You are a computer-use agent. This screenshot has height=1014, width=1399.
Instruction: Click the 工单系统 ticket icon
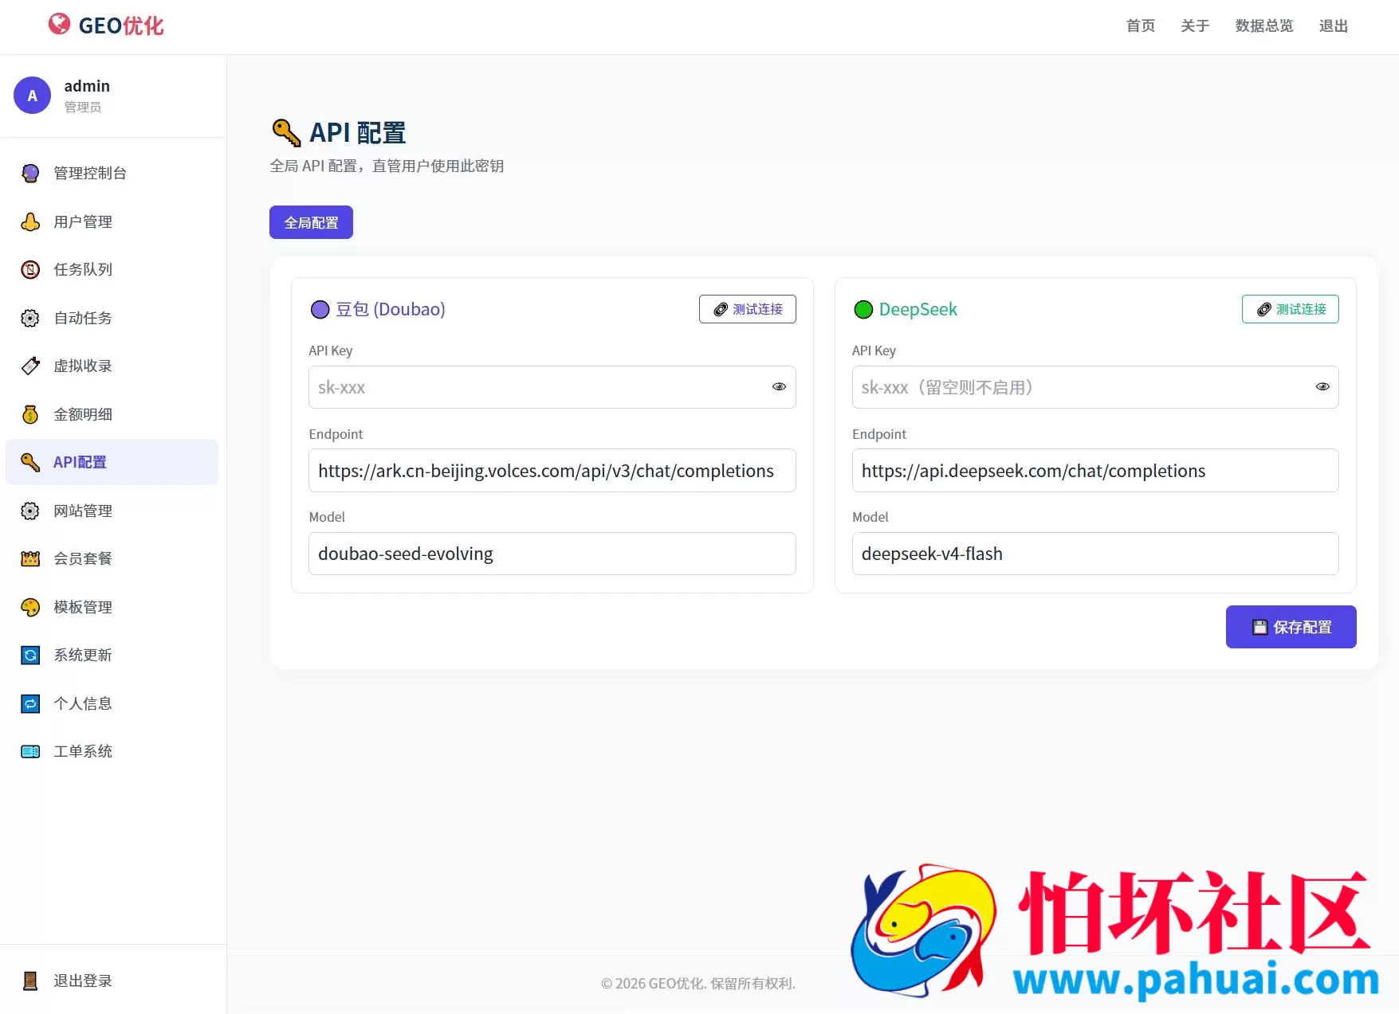pyautogui.click(x=30, y=751)
